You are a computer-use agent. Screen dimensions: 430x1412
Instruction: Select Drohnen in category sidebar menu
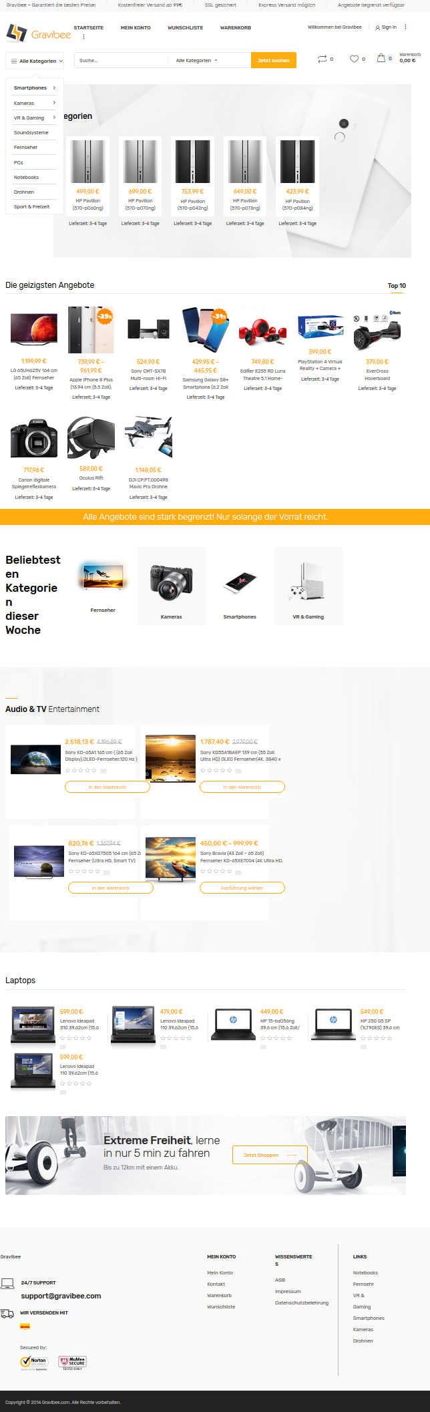tap(24, 192)
